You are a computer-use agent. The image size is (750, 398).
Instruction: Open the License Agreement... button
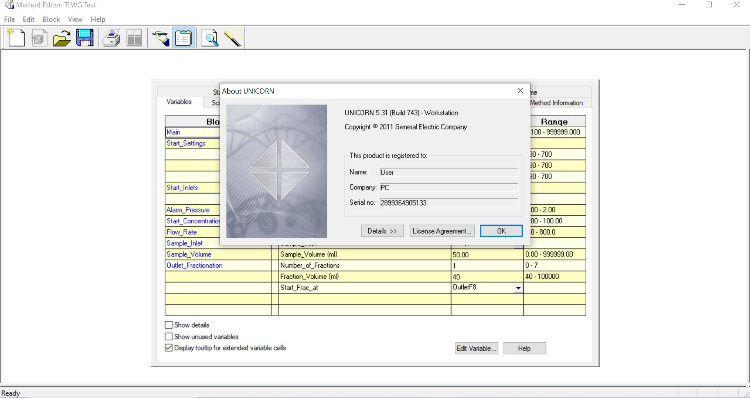tap(442, 231)
